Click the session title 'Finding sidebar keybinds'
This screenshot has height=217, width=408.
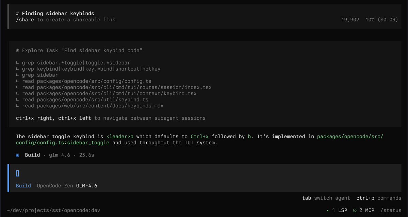[x=55, y=14]
